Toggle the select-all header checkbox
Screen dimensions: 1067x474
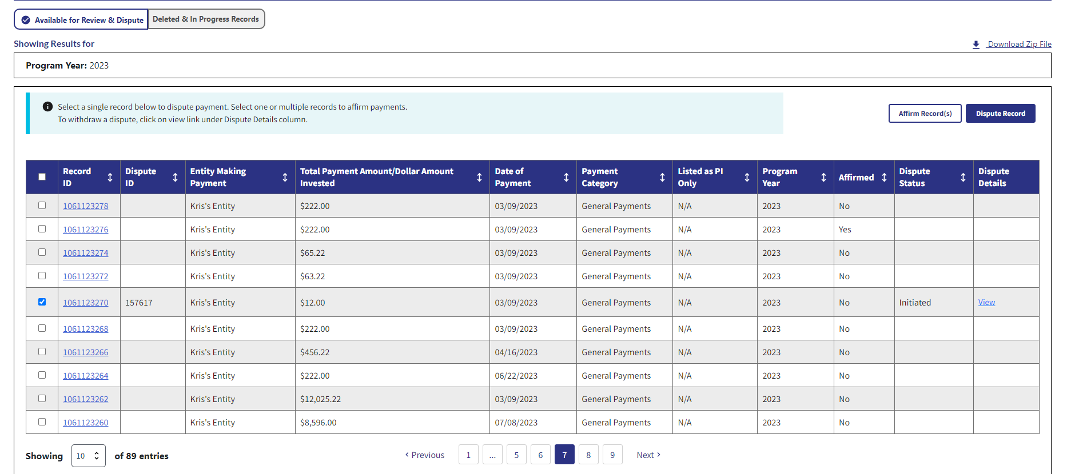pyautogui.click(x=42, y=177)
